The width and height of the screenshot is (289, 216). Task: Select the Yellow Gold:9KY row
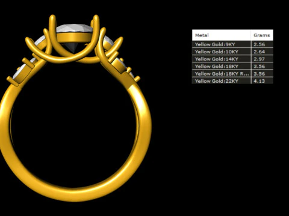(232, 44)
